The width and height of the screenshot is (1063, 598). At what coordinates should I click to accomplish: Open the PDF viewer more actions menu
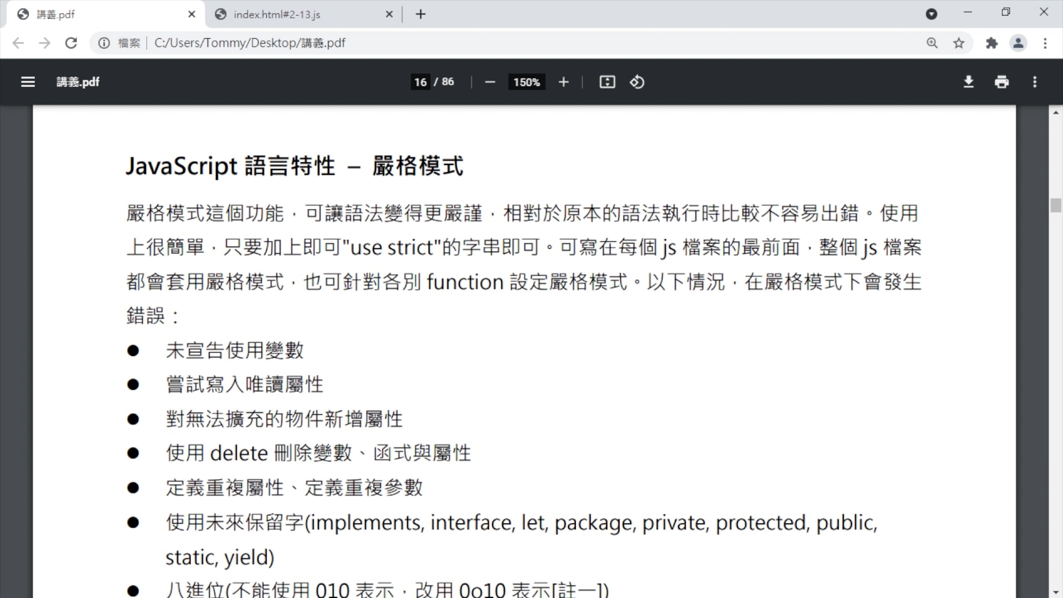[1034, 82]
